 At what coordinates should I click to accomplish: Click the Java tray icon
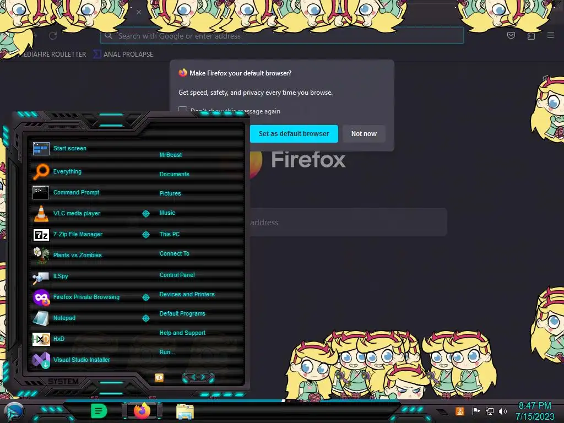pos(460,411)
